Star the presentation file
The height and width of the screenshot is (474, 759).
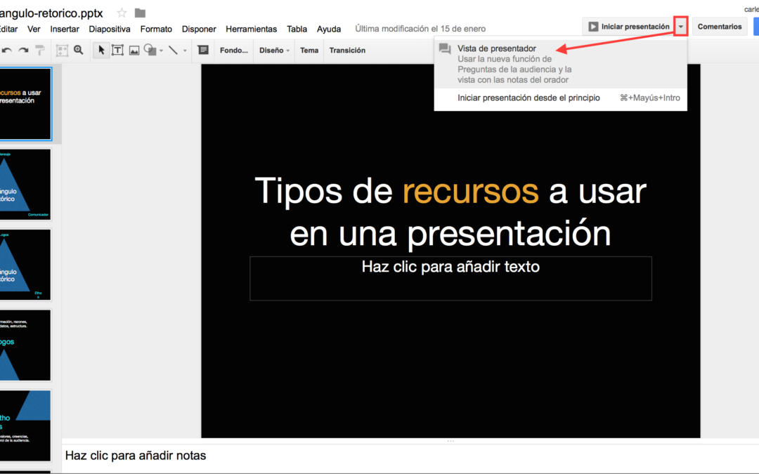coord(122,13)
